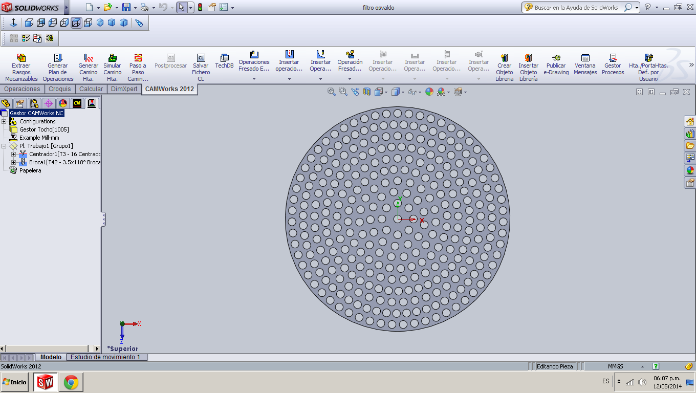Switch to the Calcular tab
The image size is (696, 393).
coord(91,89)
